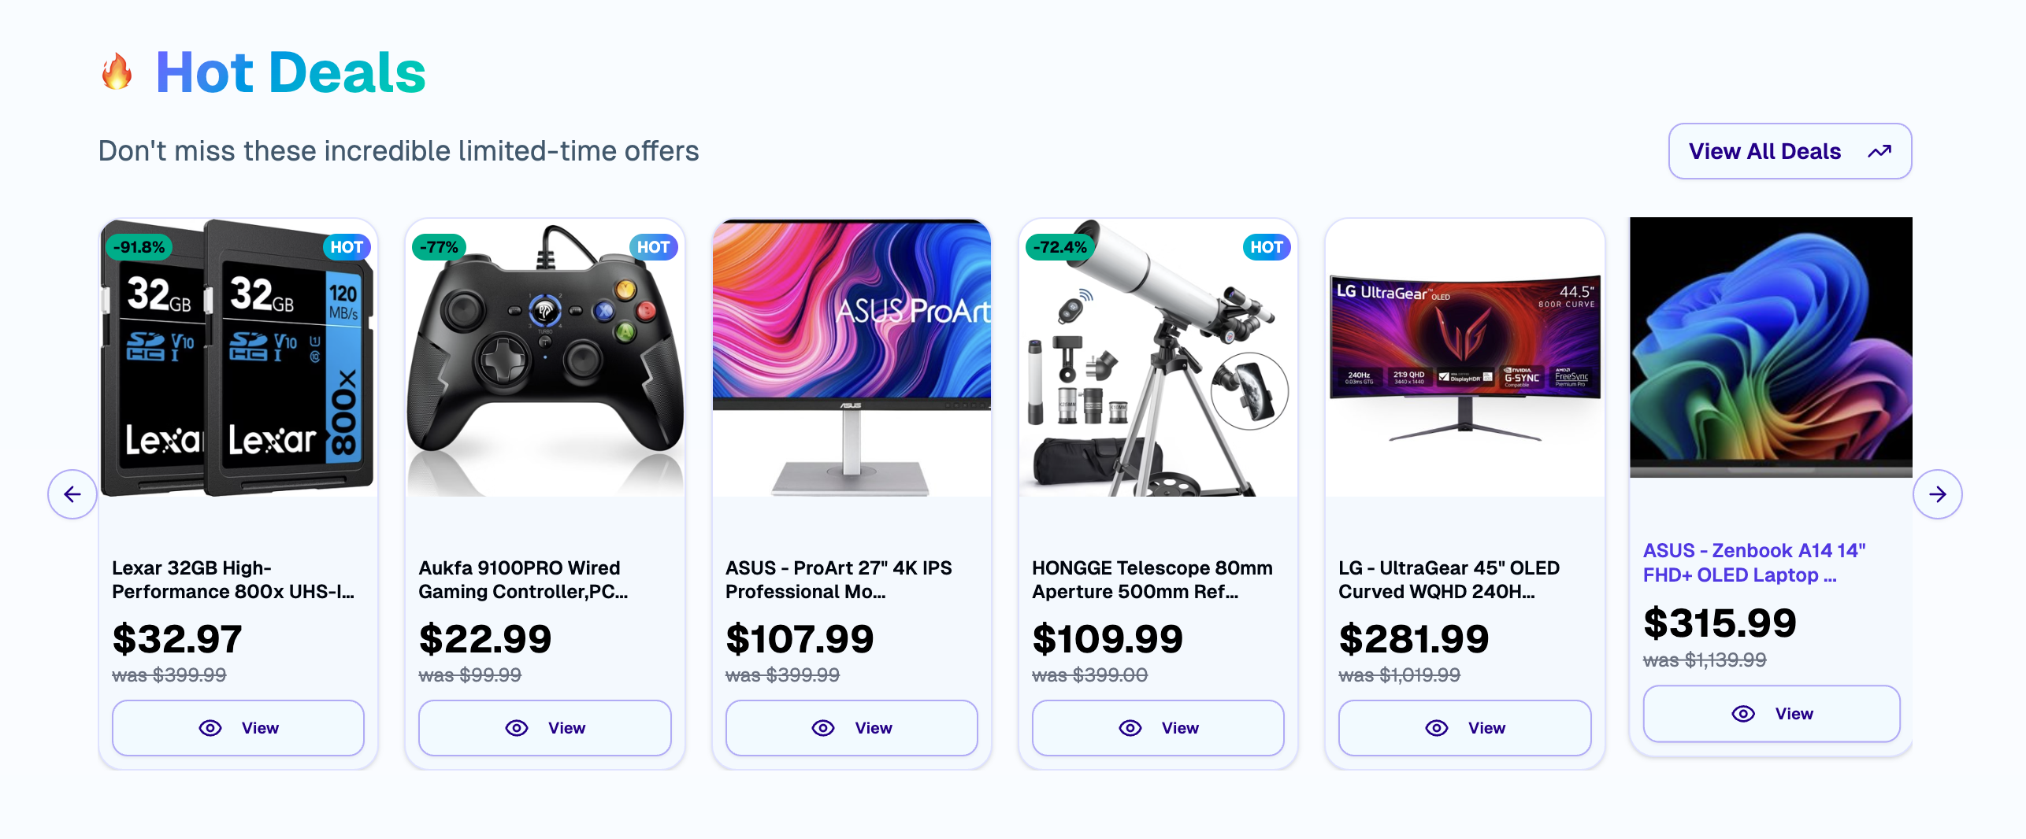This screenshot has width=2026, height=839.
Task: Click the fire icon beside Hot Deals
Action: (117, 72)
